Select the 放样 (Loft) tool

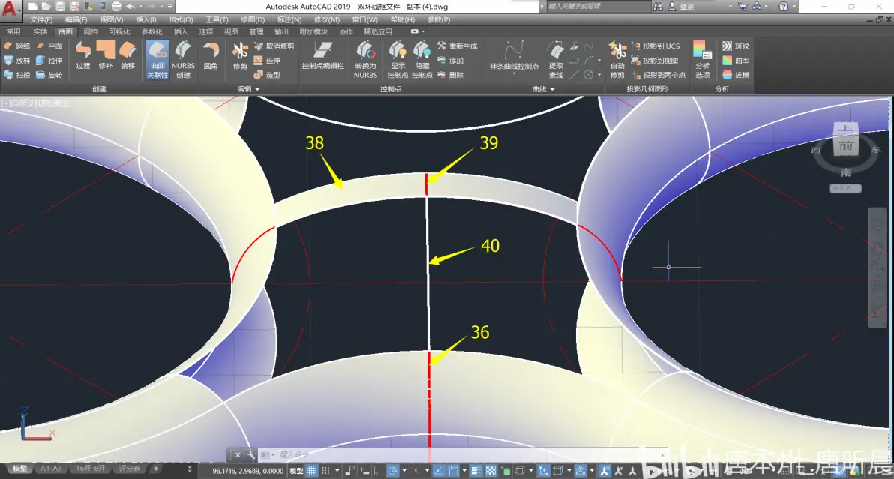(16, 61)
